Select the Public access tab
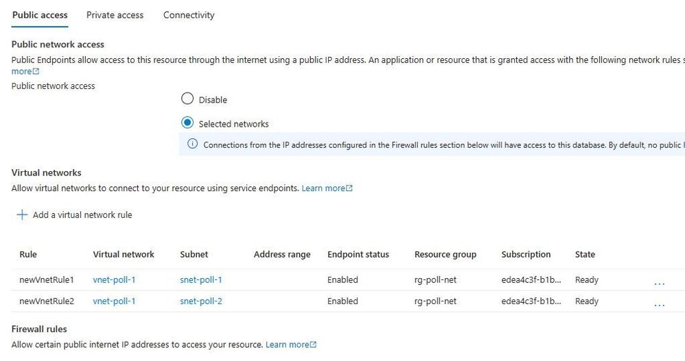The image size is (685, 361). pos(40,15)
